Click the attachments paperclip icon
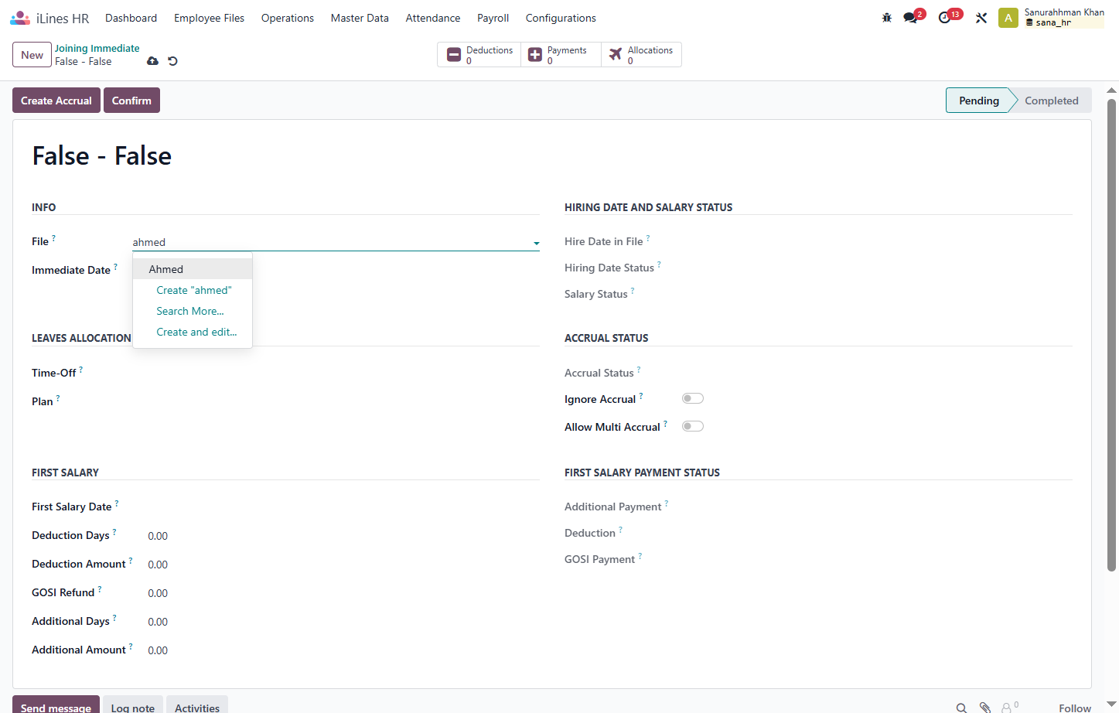This screenshot has width=1119, height=713. click(x=985, y=708)
